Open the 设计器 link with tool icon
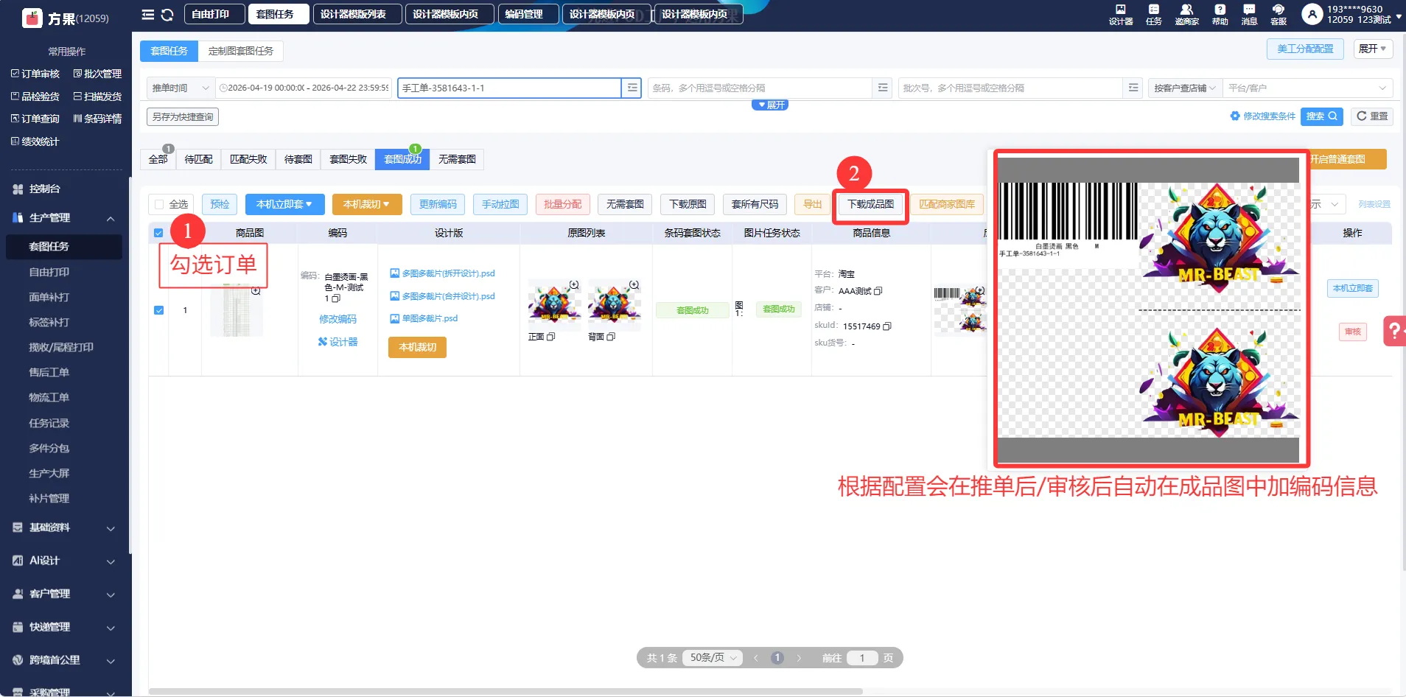Viewport: 1406px width, 697px height. point(337,342)
